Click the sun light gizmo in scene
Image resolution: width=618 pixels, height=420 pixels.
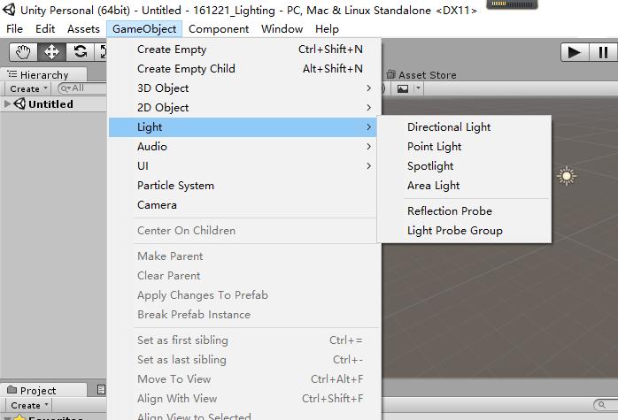point(567,176)
